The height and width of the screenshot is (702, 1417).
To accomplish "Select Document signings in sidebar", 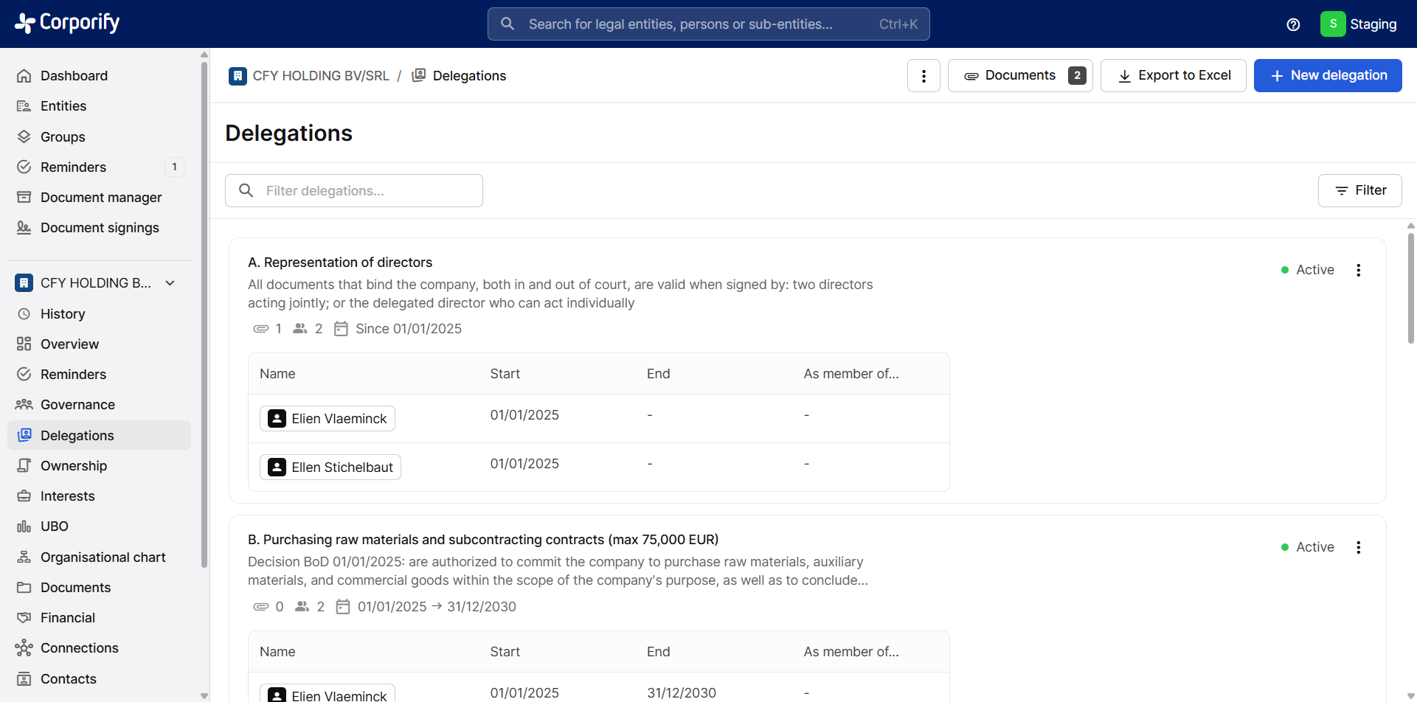I will tap(100, 228).
